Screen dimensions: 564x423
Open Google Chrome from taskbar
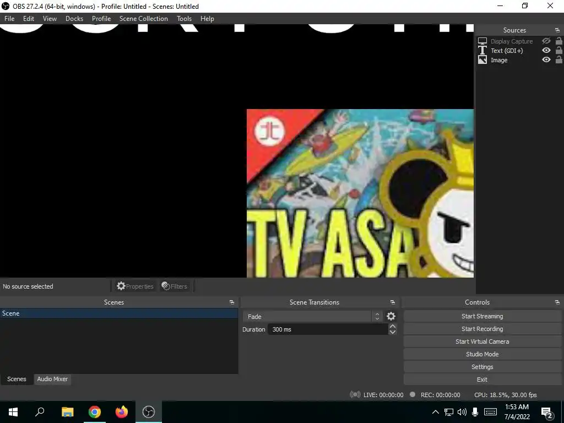(x=95, y=412)
